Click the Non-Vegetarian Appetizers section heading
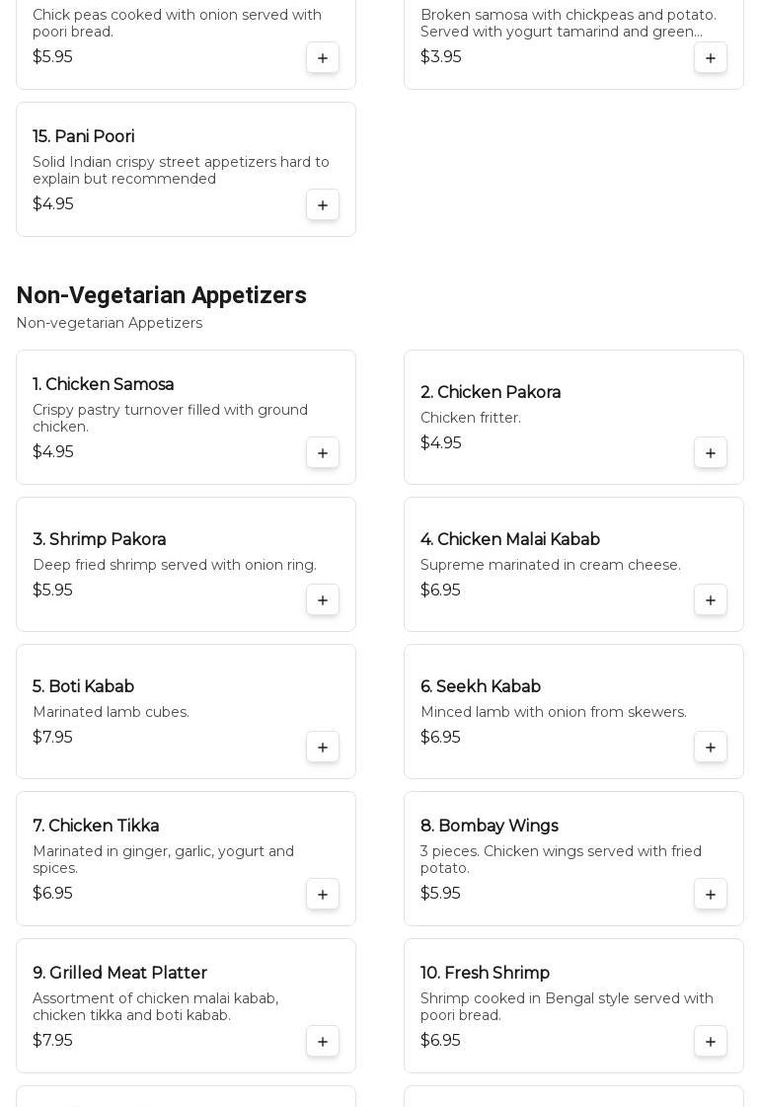The height and width of the screenshot is (1107, 760). 161,295
